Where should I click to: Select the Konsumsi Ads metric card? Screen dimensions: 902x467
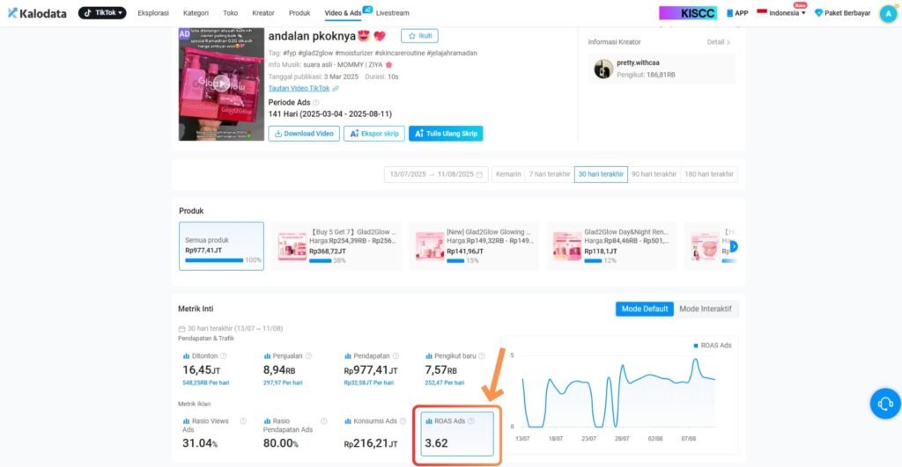(374, 434)
